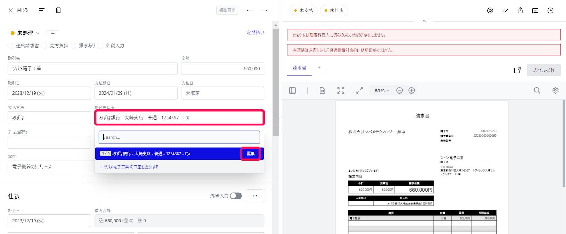Click the invoice viewer vertical scrollbar
566x234 pixels.
point(564,143)
